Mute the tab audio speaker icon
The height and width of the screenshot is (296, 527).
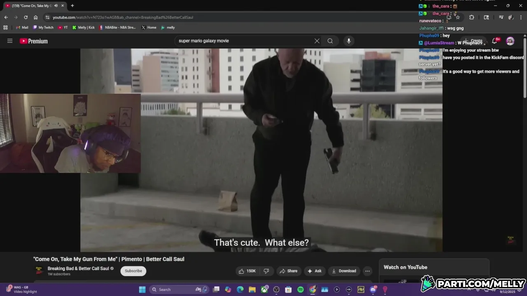[56, 6]
